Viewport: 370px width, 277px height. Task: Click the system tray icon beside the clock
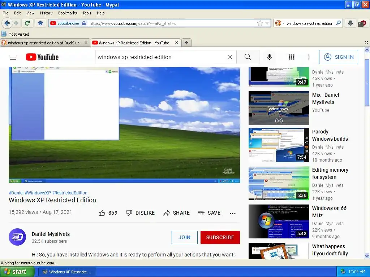coord(343,272)
